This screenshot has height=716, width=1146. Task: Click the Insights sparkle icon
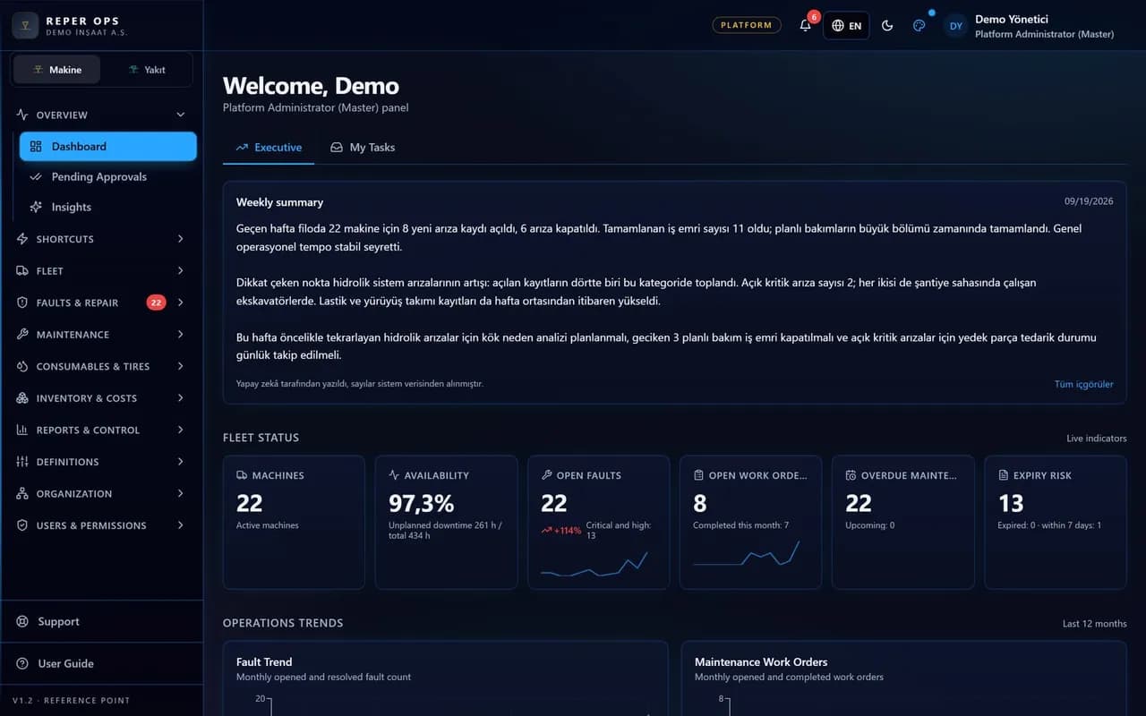click(36, 207)
